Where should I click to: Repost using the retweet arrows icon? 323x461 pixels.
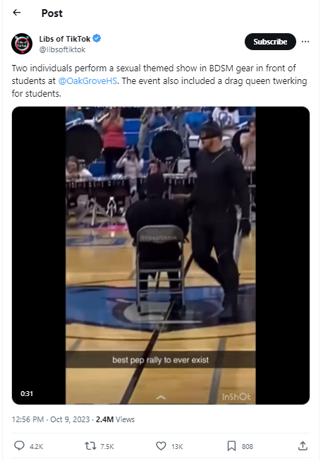pos(90,446)
